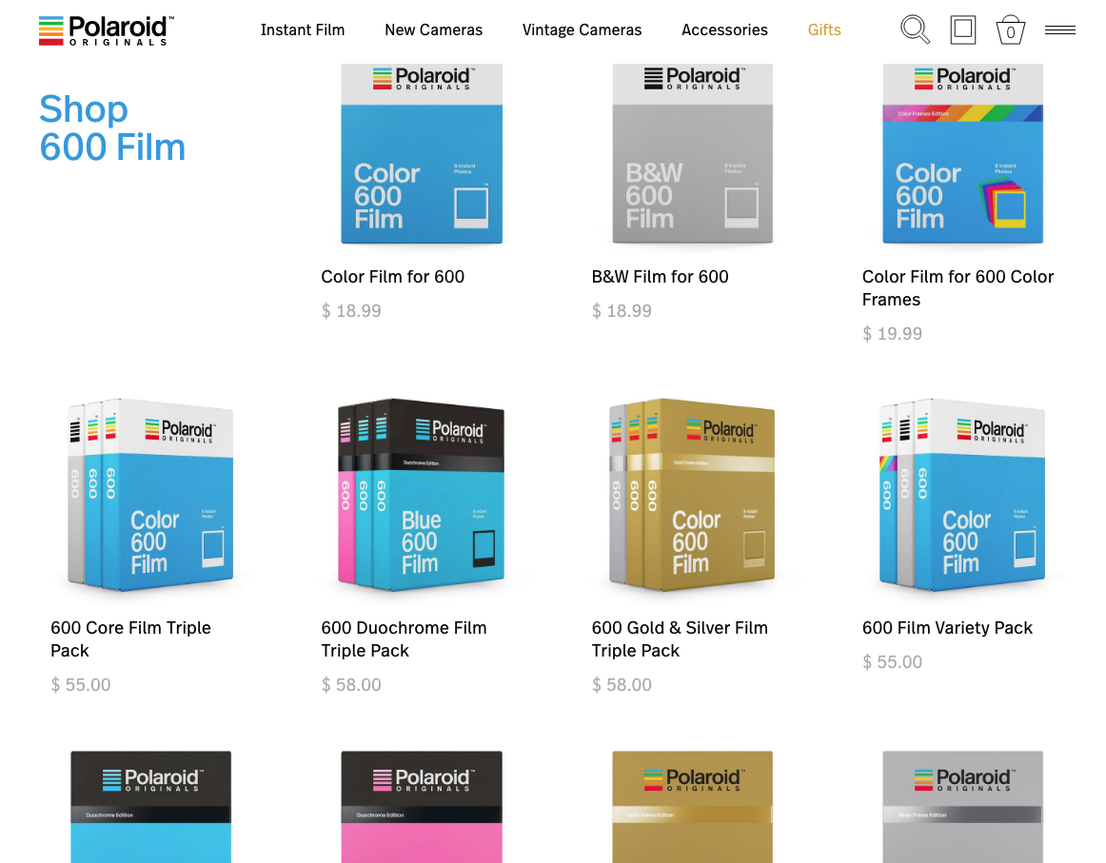
Task: Open the Accessories navigation item
Action: click(x=724, y=30)
